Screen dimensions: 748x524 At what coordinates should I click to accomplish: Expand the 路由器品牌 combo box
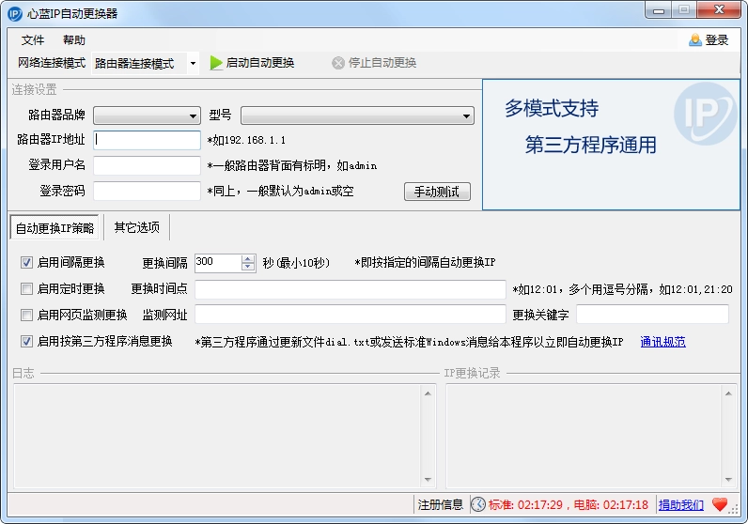click(x=193, y=116)
